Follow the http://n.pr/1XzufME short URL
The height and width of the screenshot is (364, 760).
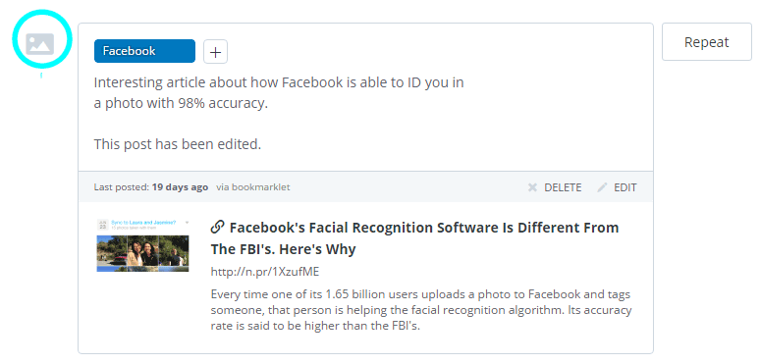pyautogui.click(x=265, y=272)
